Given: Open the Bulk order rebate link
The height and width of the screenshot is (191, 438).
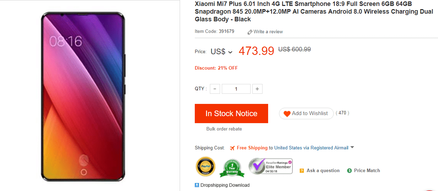Looking at the screenshot, I should (224, 129).
